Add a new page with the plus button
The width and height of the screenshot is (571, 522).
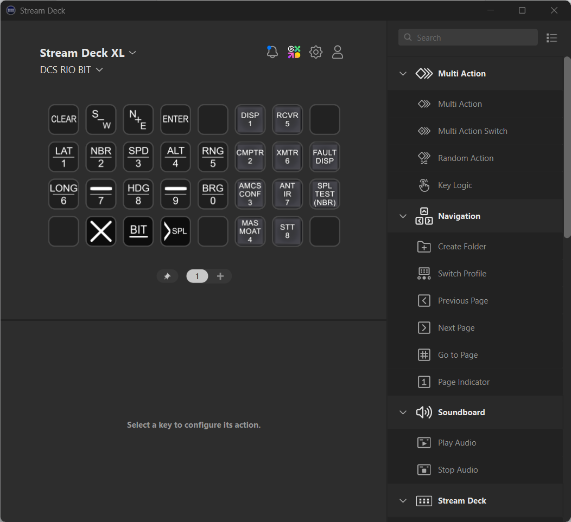(220, 276)
